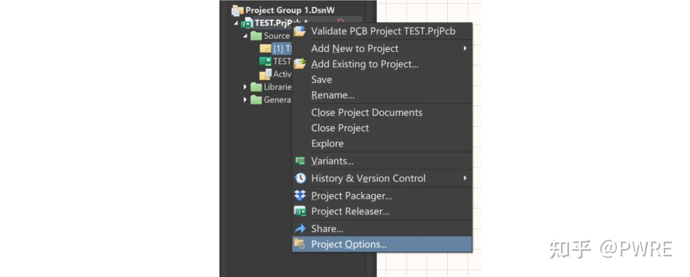Viewport: 690px width, 277px height.
Task: Click the History & Version Control clock icon
Action: pyautogui.click(x=300, y=178)
